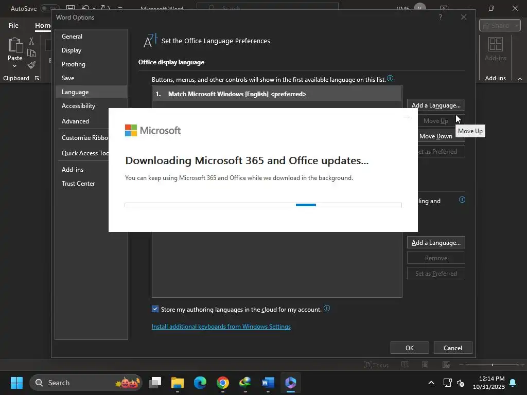Screen dimensions: 527x395
Task: Open Google Chrome from taskbar
Action: [x=222, y=383]
